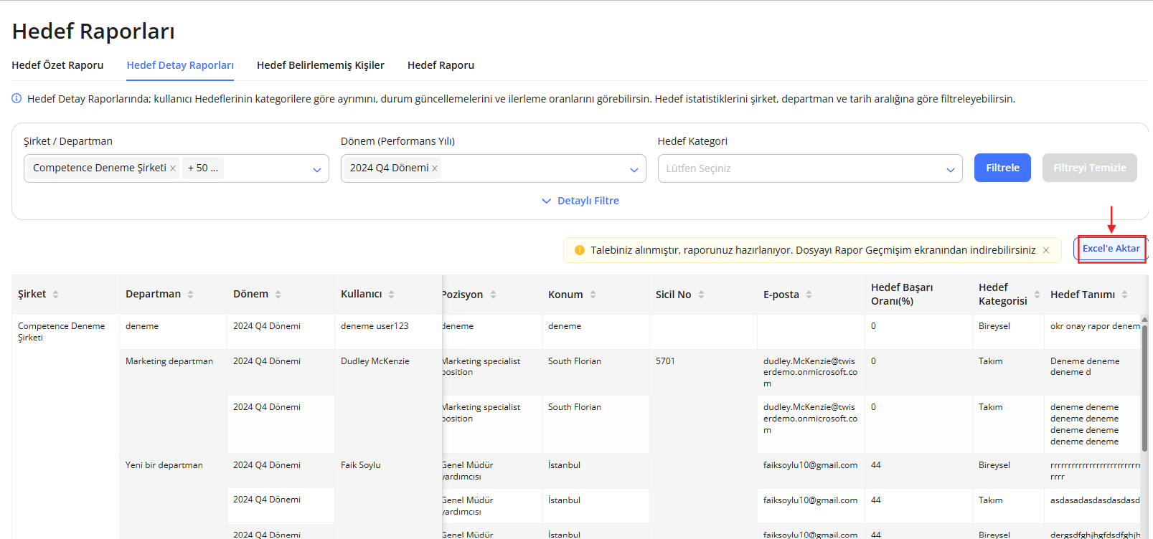Sort by E-posta column arrows
Screen dimensions: 1153x539
pyautogui.click(x=809, y=295)
